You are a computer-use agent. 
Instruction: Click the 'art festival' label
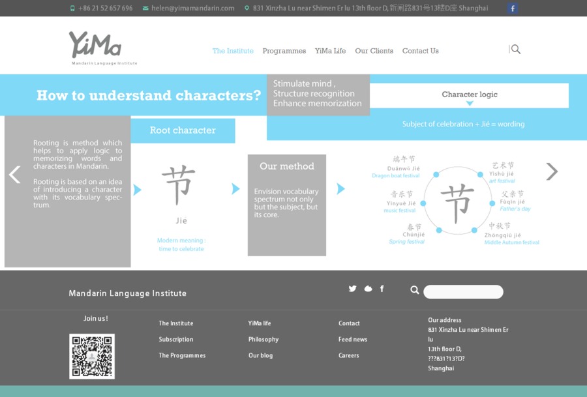502,181
